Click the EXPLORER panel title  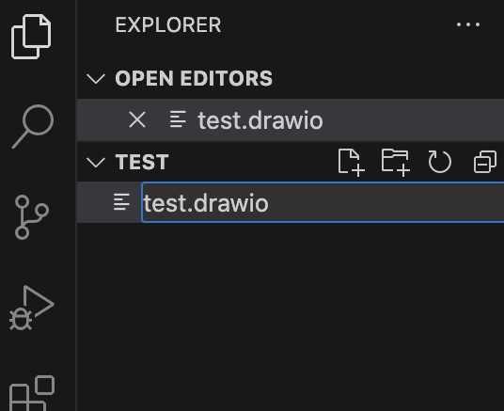point(168,24)
